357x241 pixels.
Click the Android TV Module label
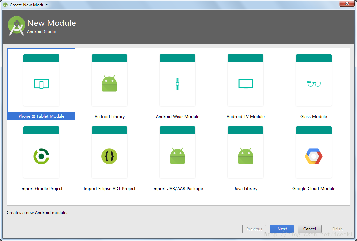pyautogui.click(x=246, y=116)
